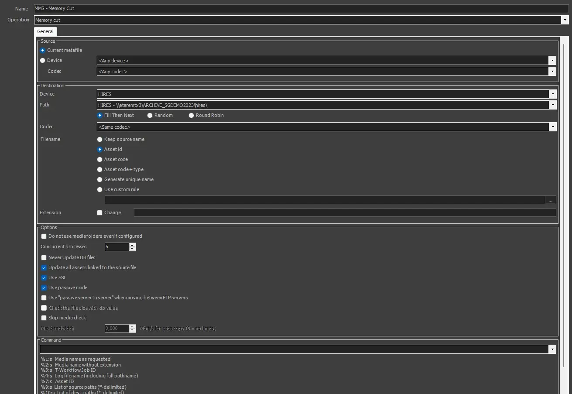Enable the Change extension checkbox
Screen dimensions: 572x394
[100, 213]
